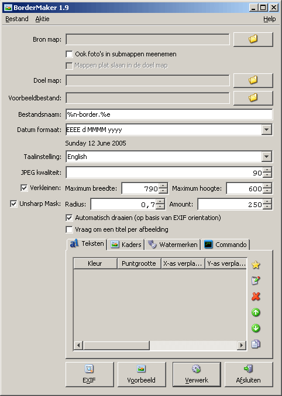The height and width of the screenshot is (396, 282).
Task: Browse for the Voorbeeldbestand file
Action: [x=253, y=98]
